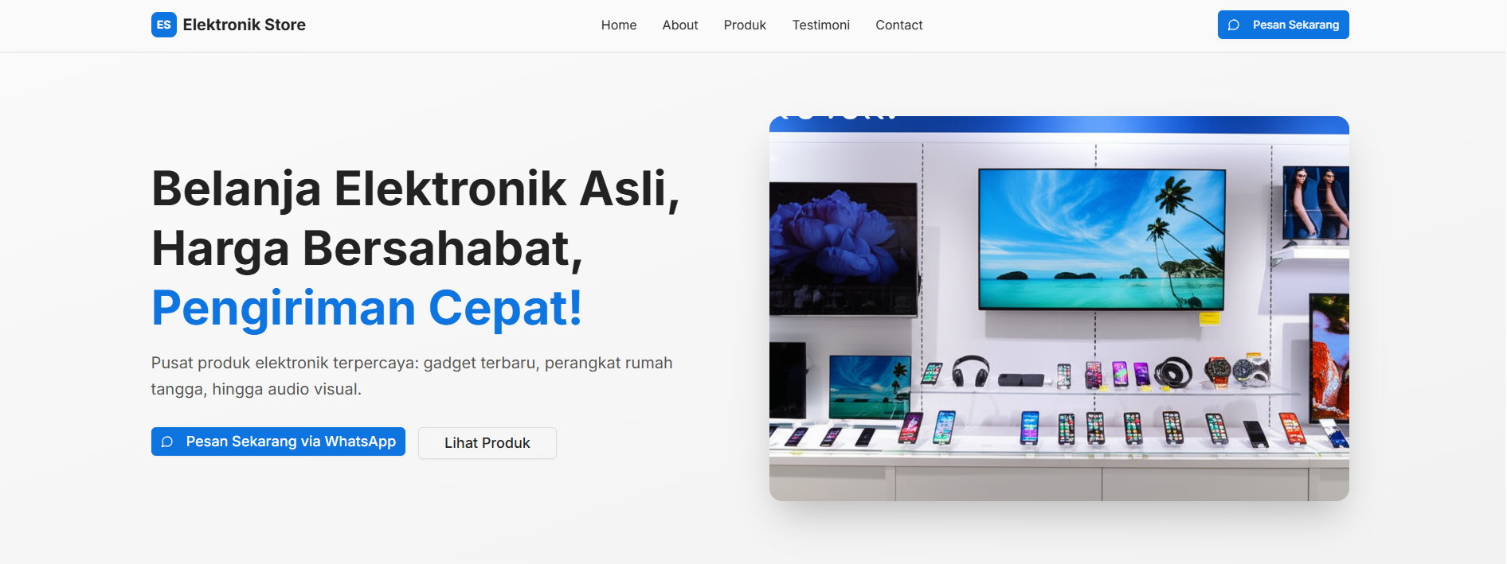Open the About section link

pyautogui.click(x=680, y=25)
